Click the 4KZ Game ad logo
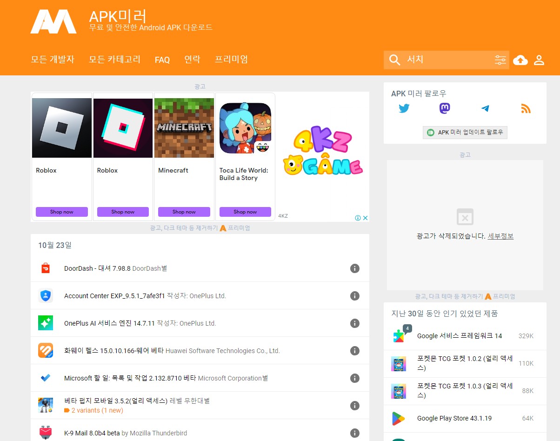This screenshot has width=560, height=441. pyautogui.click(x=322, y=151)
